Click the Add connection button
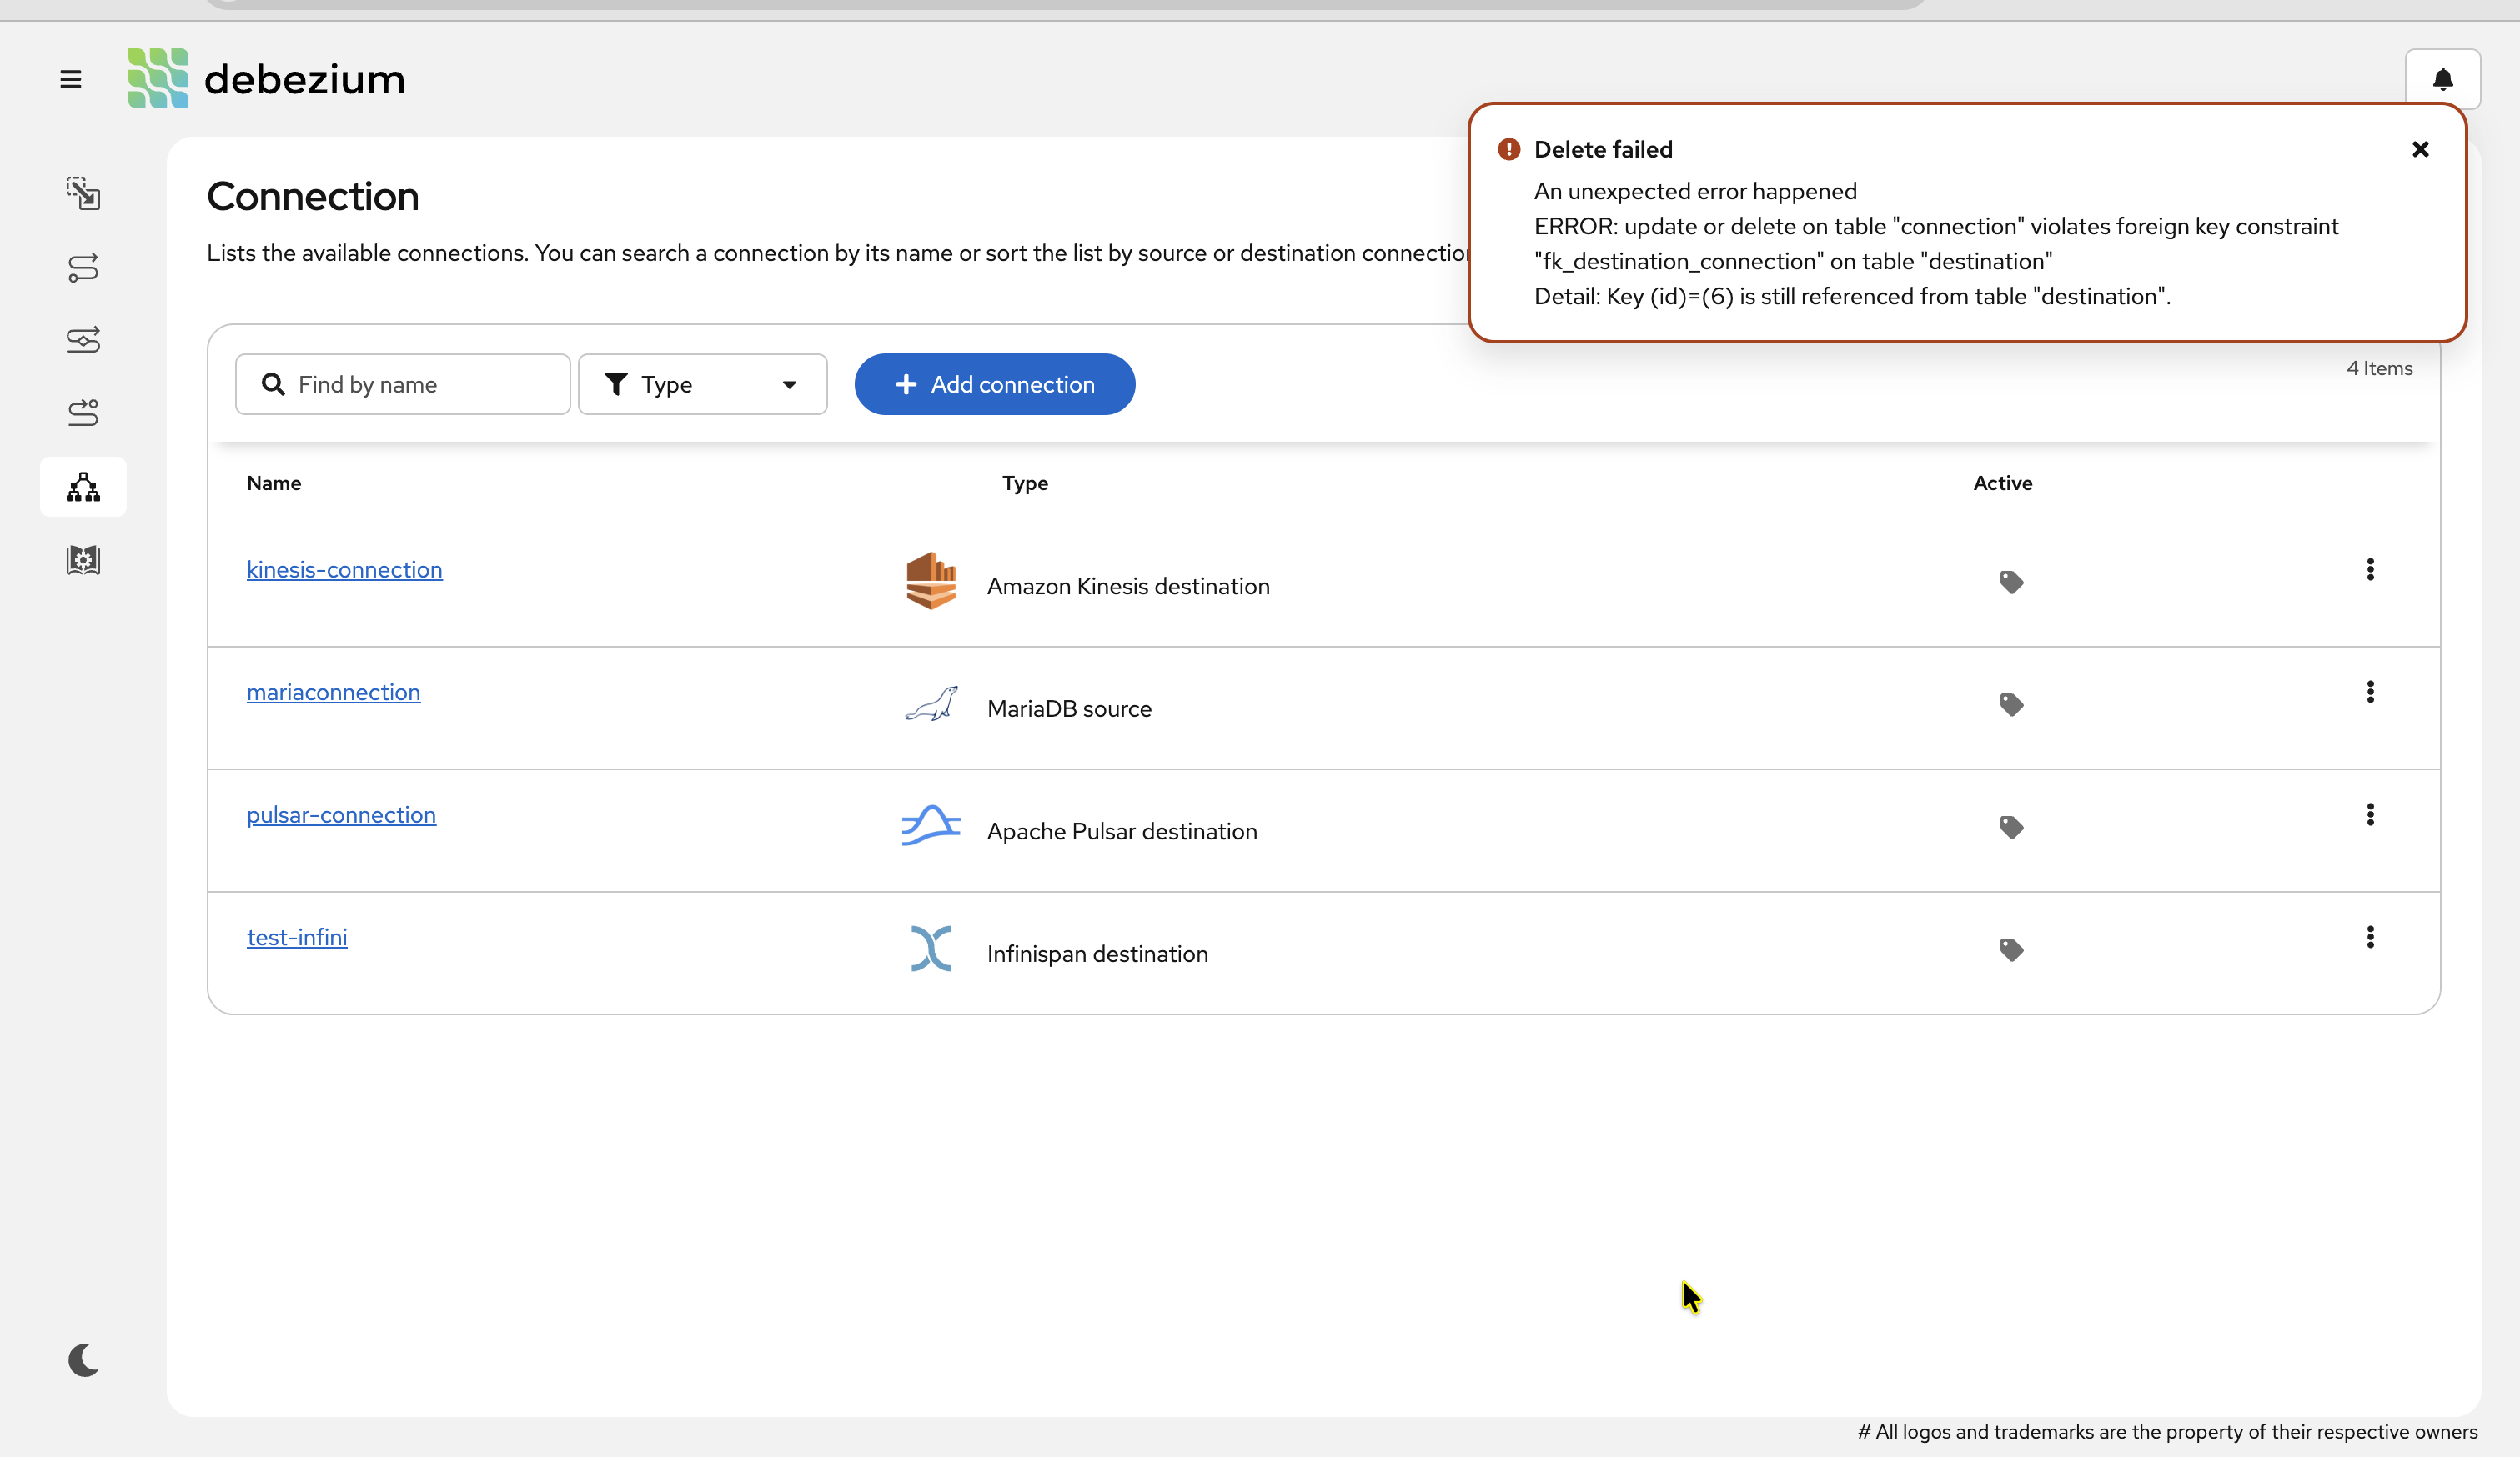 coord(994,385)
